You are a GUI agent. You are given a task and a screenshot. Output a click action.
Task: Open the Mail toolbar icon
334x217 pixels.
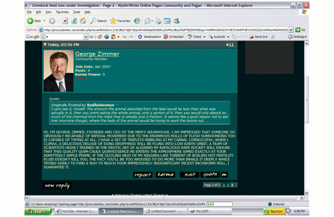pyautogui.click(x=147, y=21)
